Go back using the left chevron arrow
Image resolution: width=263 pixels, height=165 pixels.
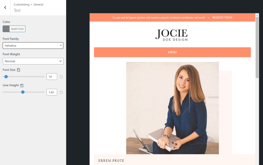[x=5, y=7]
